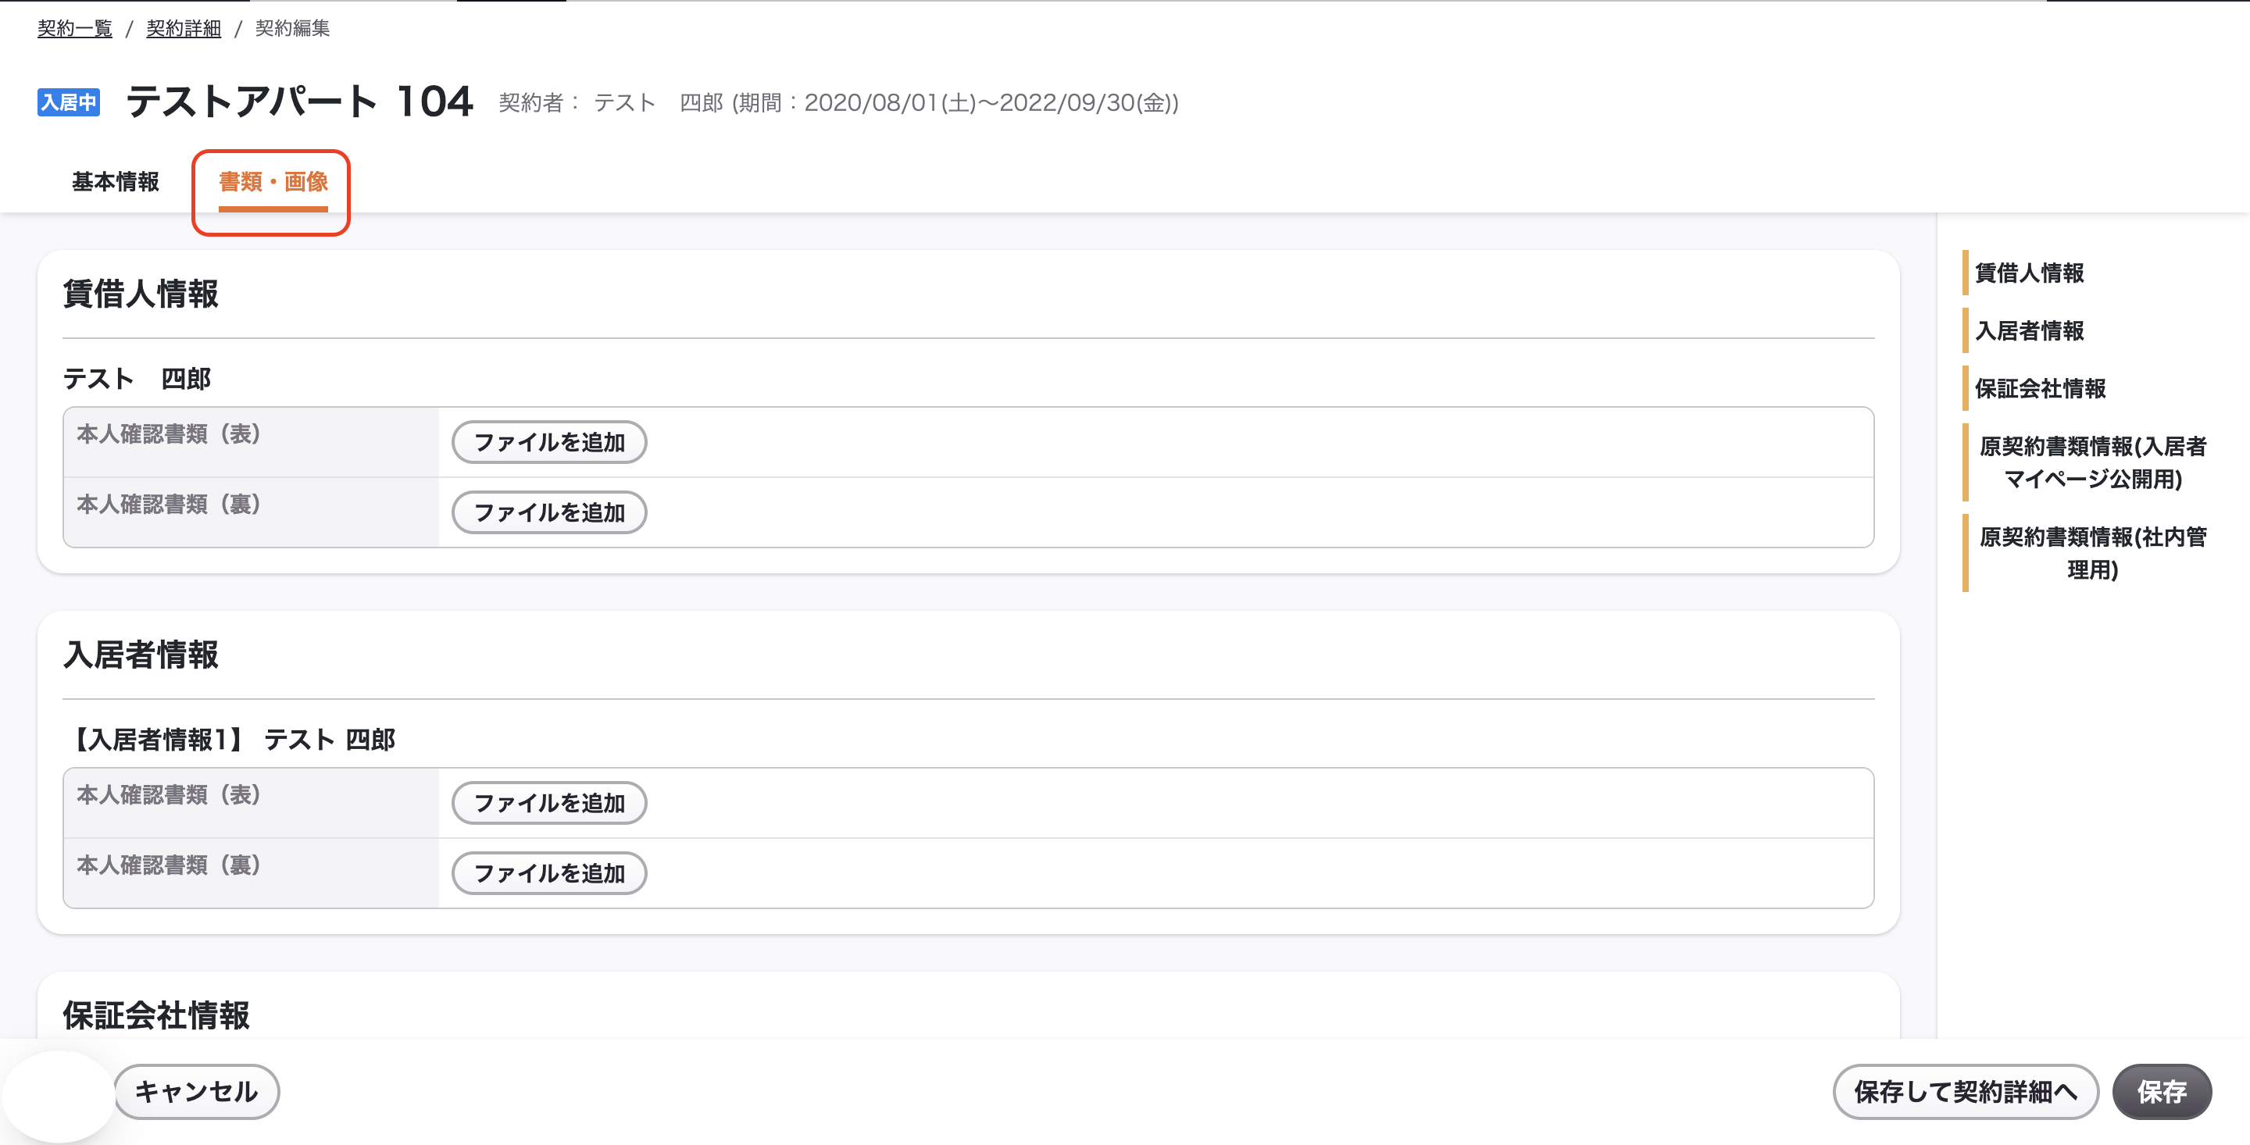This screenshot has height=1145, width=2250.
Task: Click the 【入居者情報1】 テスト 四郎 subheading
Action: click(230, 740)
